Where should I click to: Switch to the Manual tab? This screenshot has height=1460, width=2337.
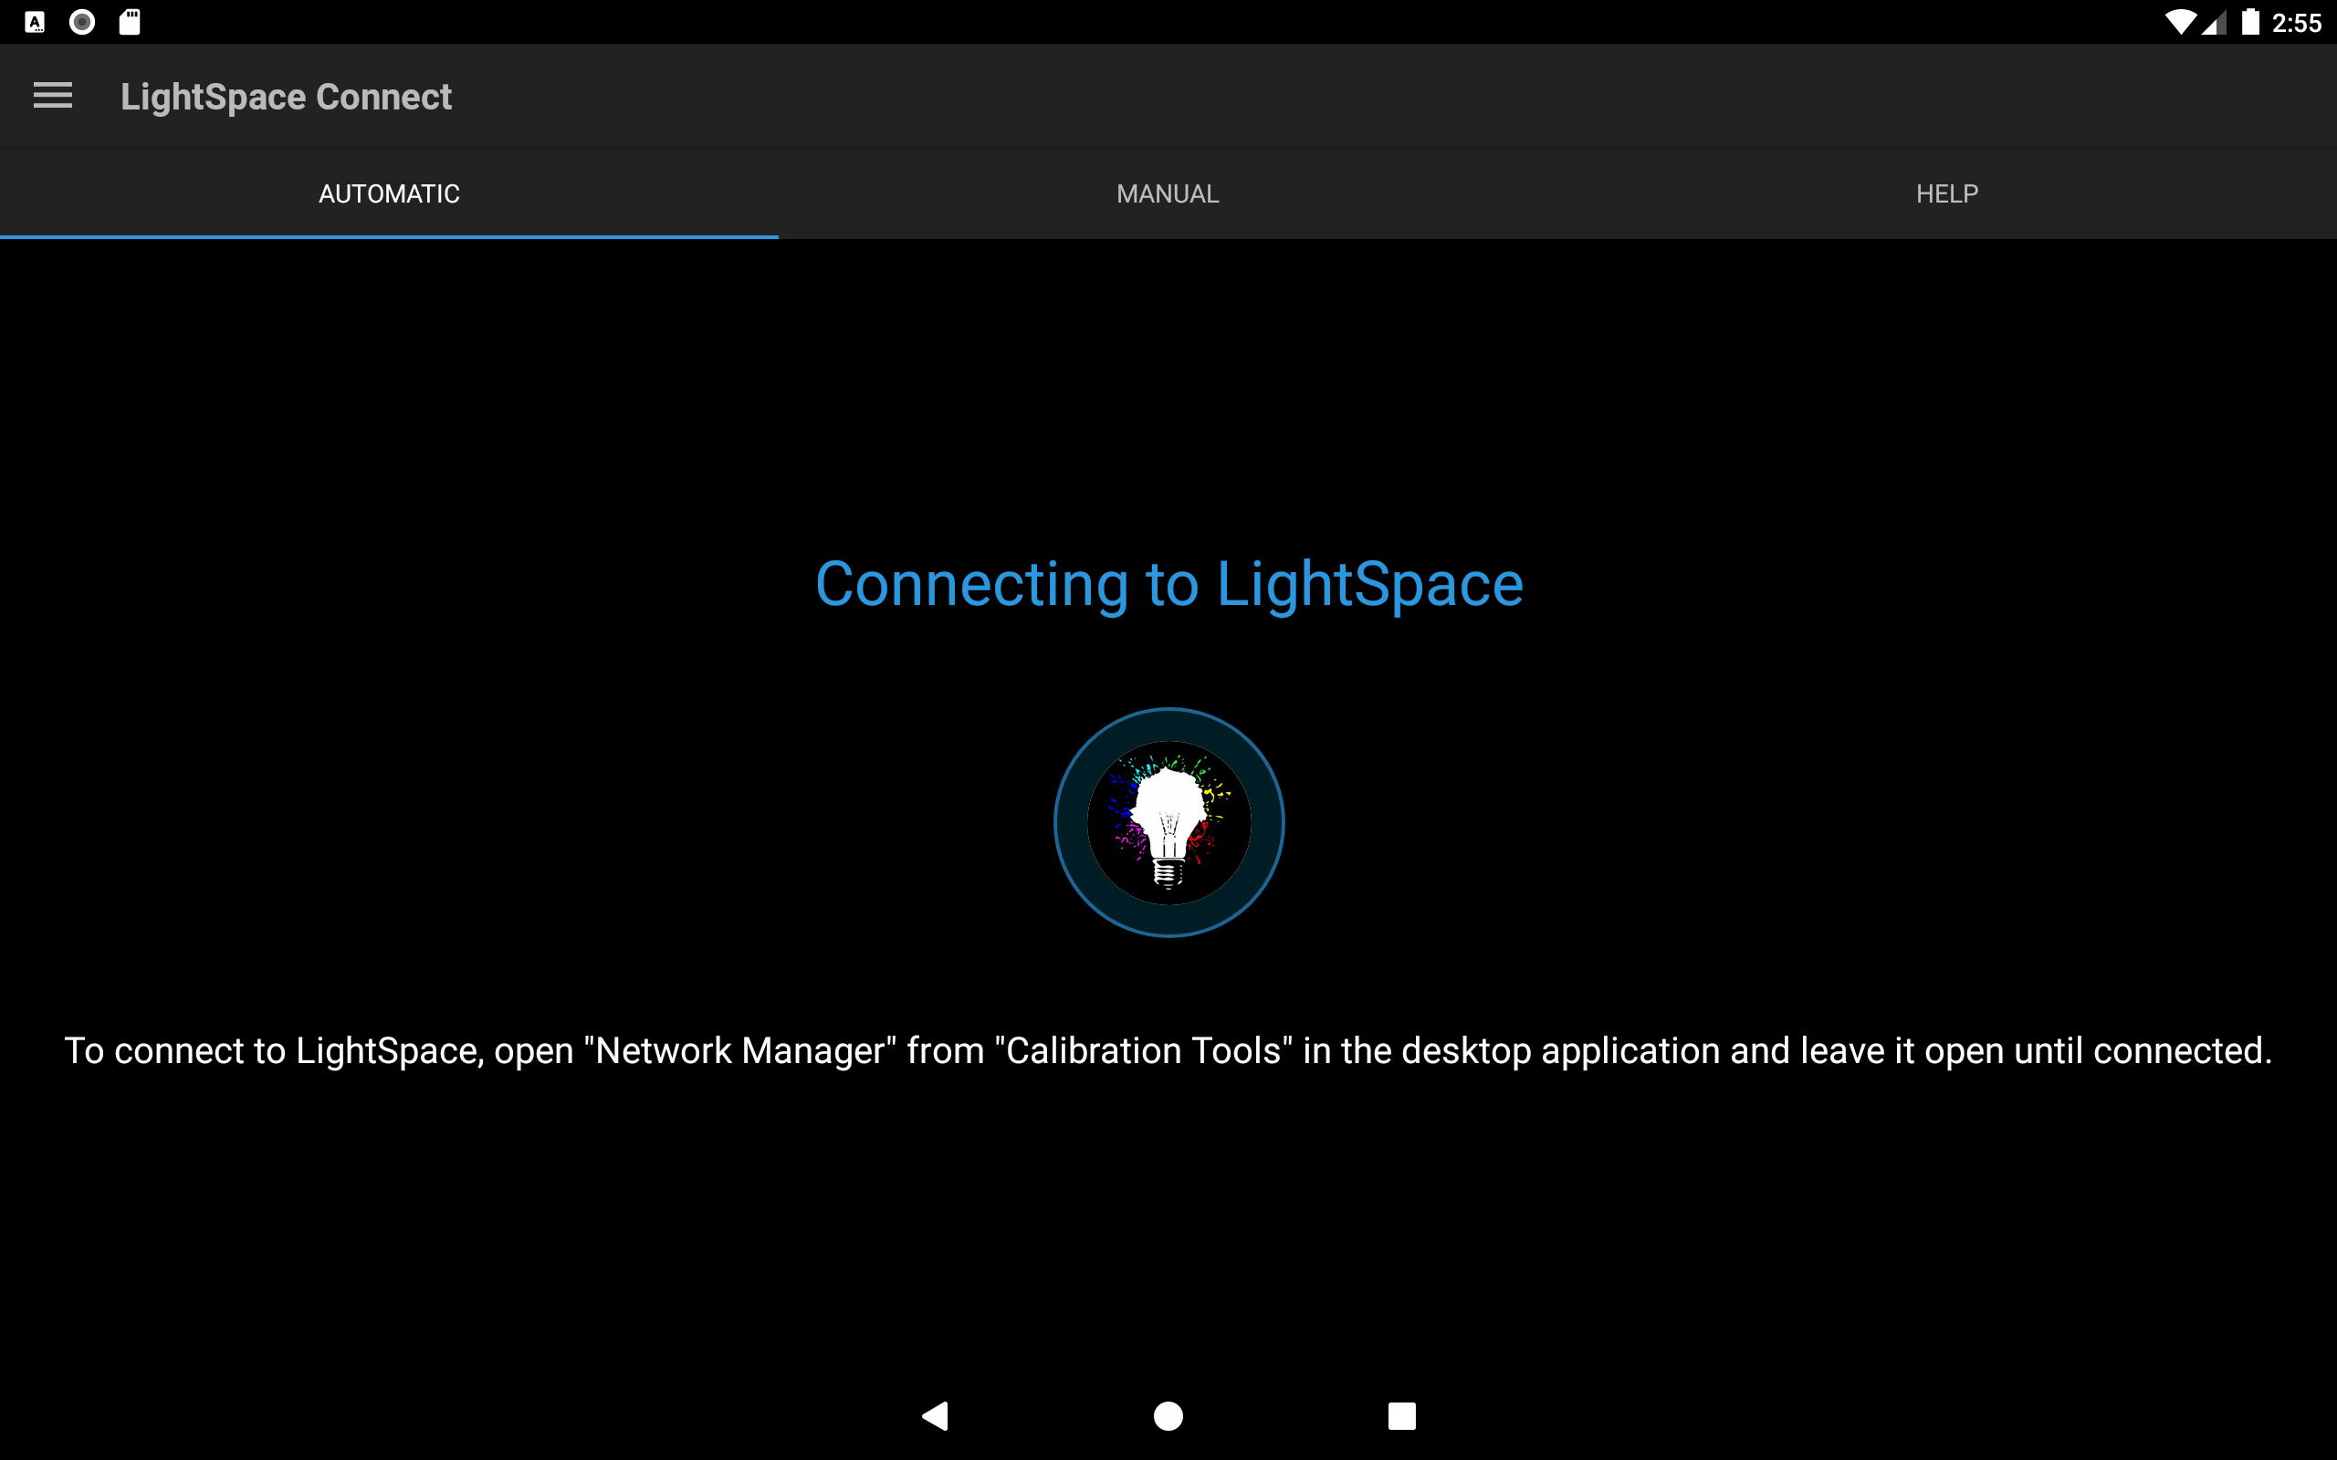1168,194
